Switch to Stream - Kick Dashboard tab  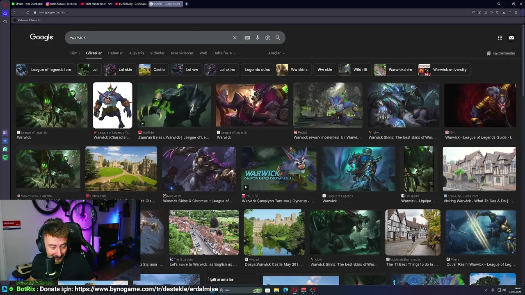pyautogui.click(x=27, y=4)
